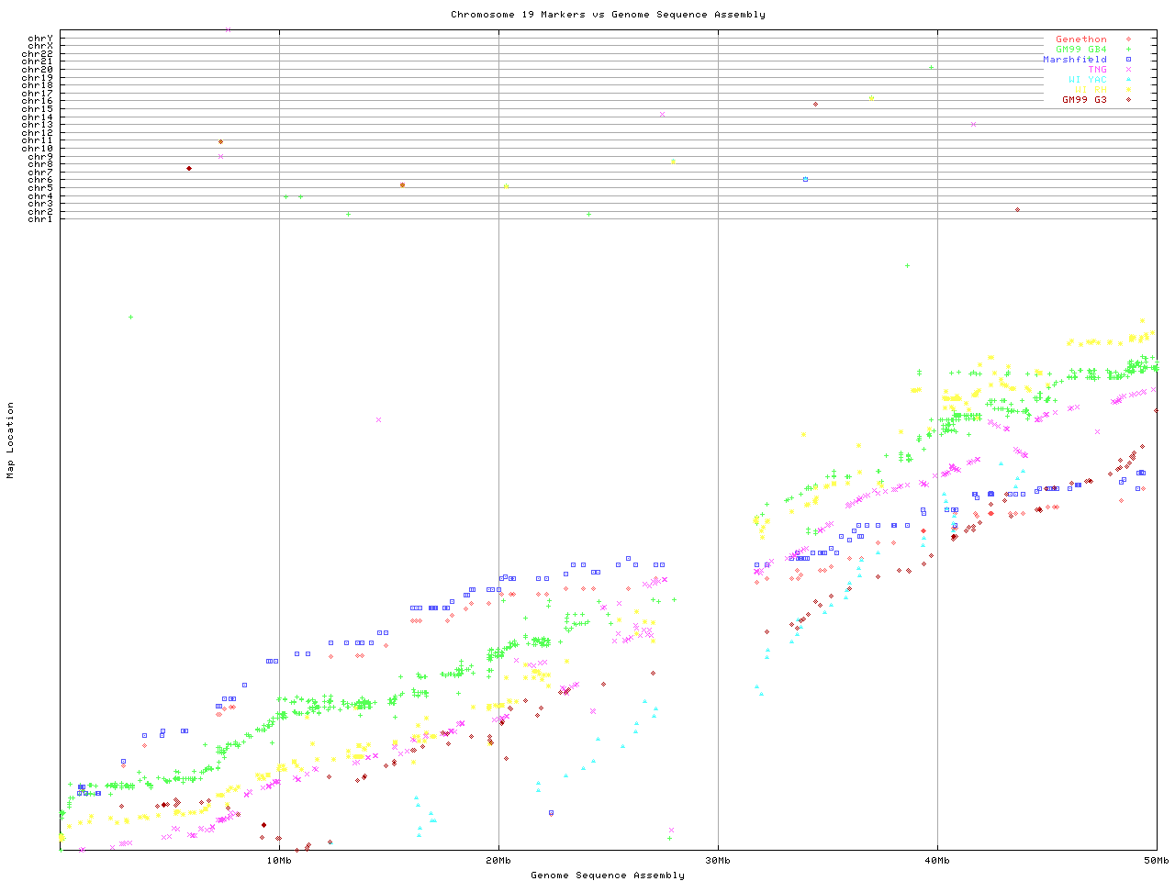Click the chr1 label on the y-axis
Image resolution: width=1175 pixels, height=881 pixels.
pos(40,219)
